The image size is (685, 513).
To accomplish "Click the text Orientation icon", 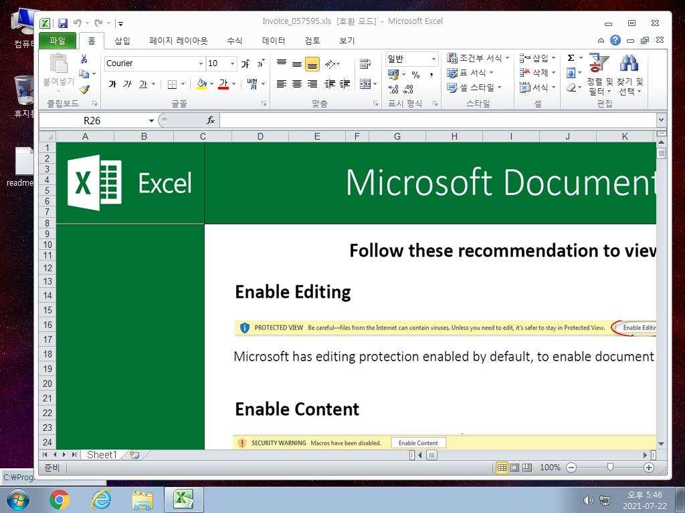I will pyautogui.click(x=330, y=63).
